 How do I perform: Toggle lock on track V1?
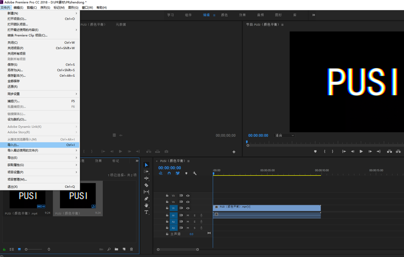point(167,208)
